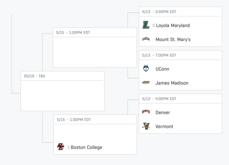Click the 5/15 header above Boston College
The height and width of the screenshot is (165, 229).
click(95, 120)
